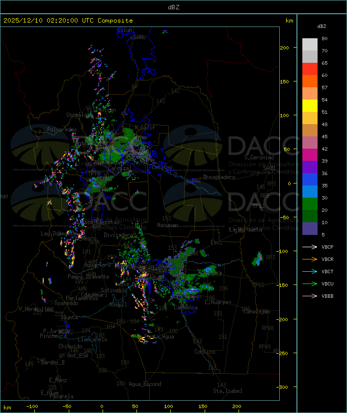Click the 'VBCU' legend label
Screen dimensions: 347x413
(327, 284)
